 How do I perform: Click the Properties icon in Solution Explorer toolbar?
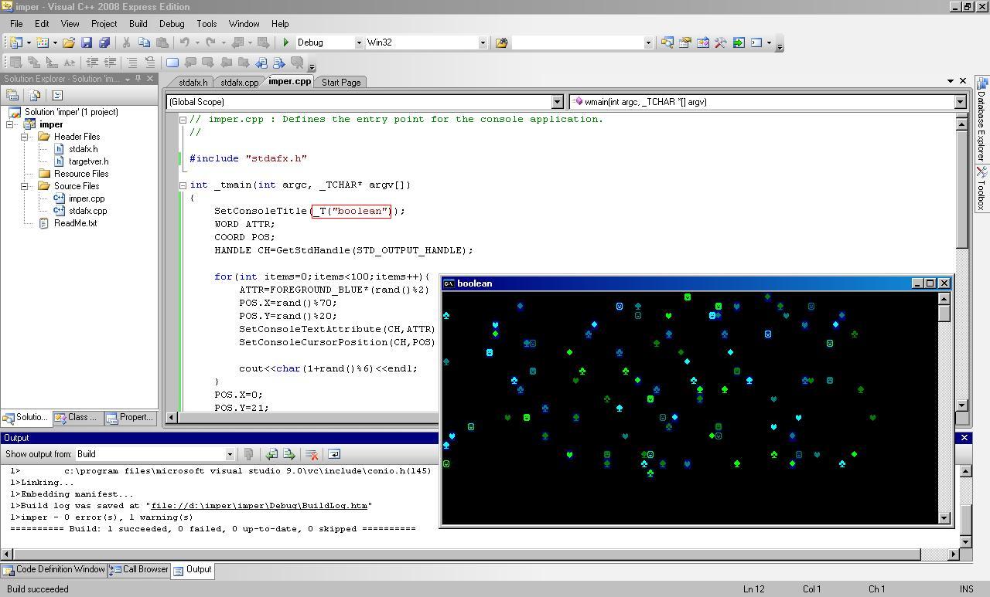point(12,95)
